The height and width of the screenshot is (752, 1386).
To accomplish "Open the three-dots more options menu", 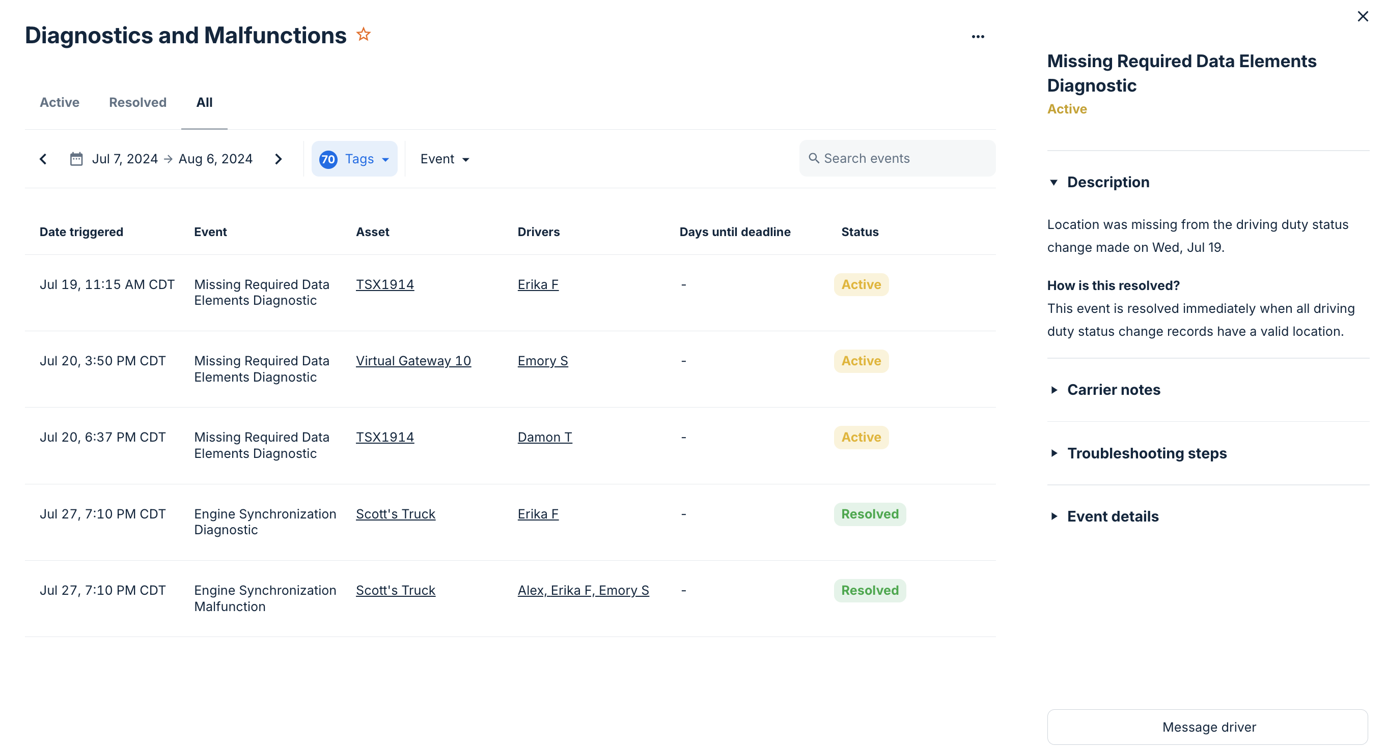I will 978,37.
